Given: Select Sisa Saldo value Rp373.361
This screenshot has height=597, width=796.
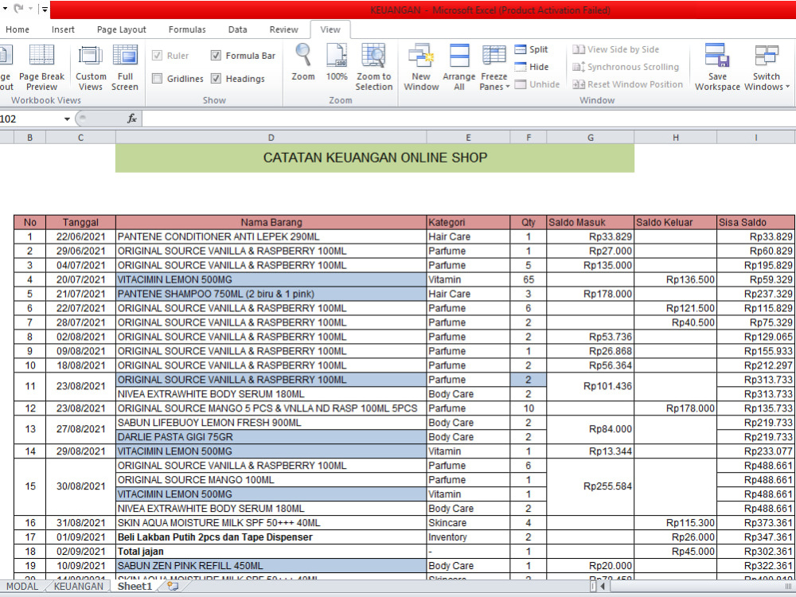Looking at the screenshot, I should coord(756,523).
